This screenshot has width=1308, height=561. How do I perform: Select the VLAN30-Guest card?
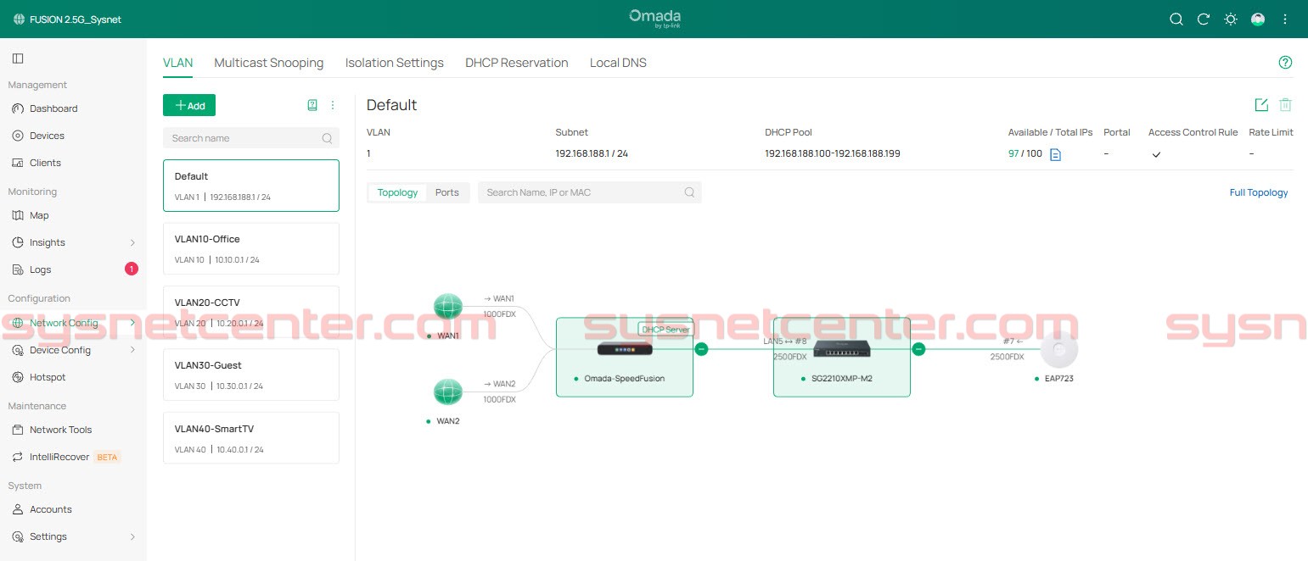251,375
